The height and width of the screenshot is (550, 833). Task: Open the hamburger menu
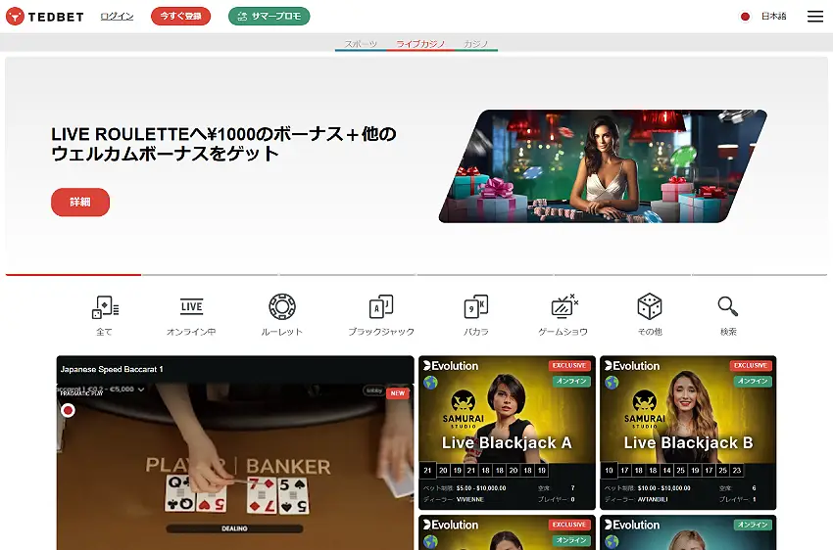click(x=815, y=17)
